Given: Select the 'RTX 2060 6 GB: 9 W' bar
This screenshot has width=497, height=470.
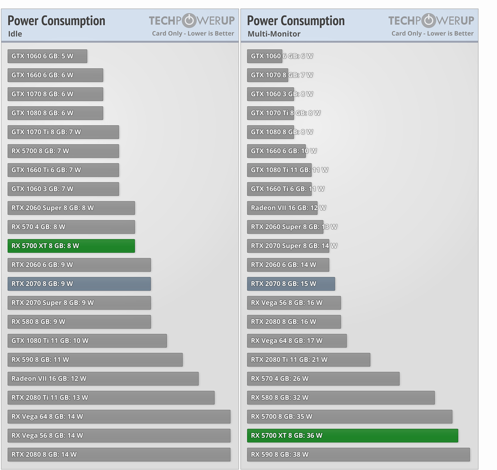Looking at the screenshot, I should click(79, 265).
